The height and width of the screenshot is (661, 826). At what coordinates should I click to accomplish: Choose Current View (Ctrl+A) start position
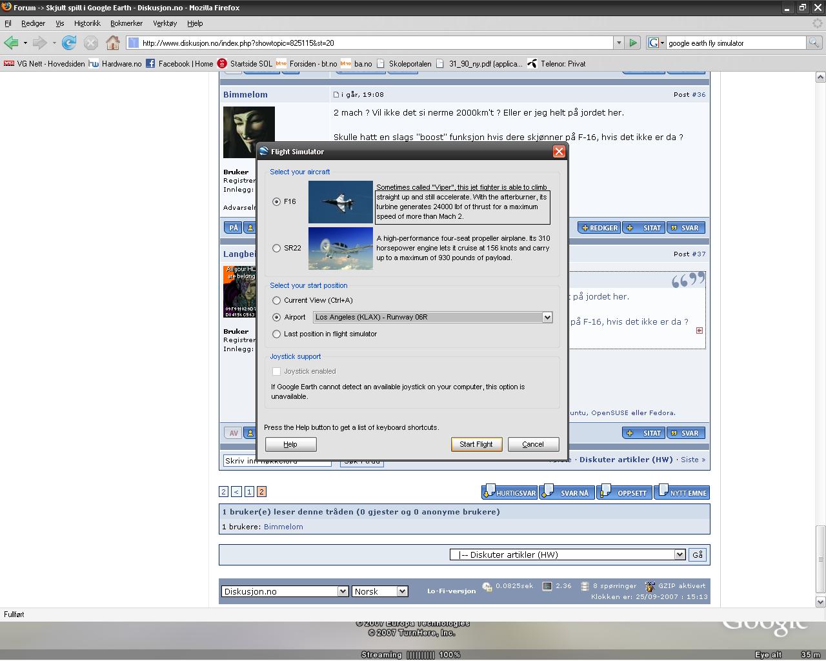277,300
